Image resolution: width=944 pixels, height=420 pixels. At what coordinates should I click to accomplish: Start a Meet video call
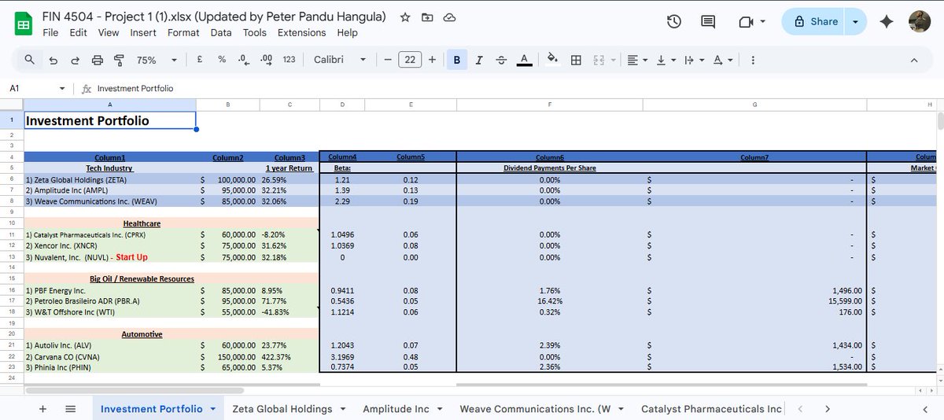(747, 22)
